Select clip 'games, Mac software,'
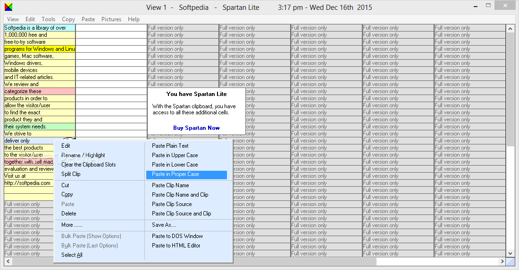519x270 pixels. tap(40, 56)
